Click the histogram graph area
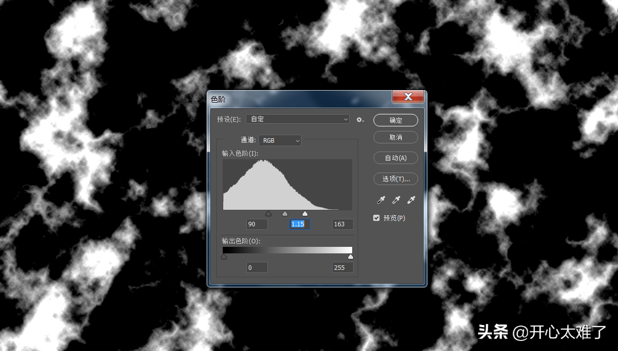618x351 pixels. click(x=287, y=185)
